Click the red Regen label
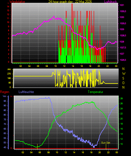The height and width of the screenshot is (156, 131). (x=4, y=92)
